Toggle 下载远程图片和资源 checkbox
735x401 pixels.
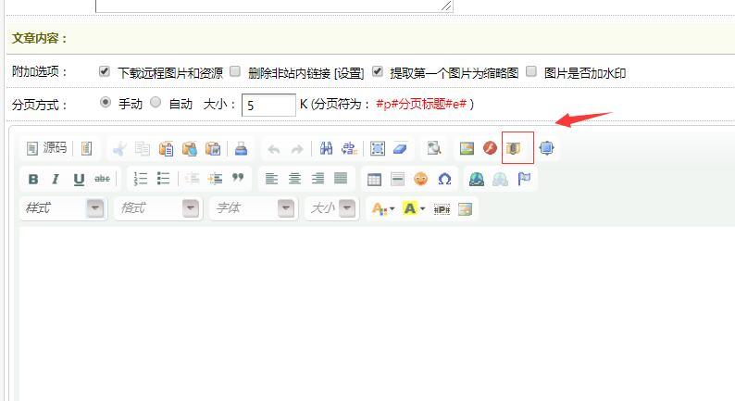coord(104,71)
